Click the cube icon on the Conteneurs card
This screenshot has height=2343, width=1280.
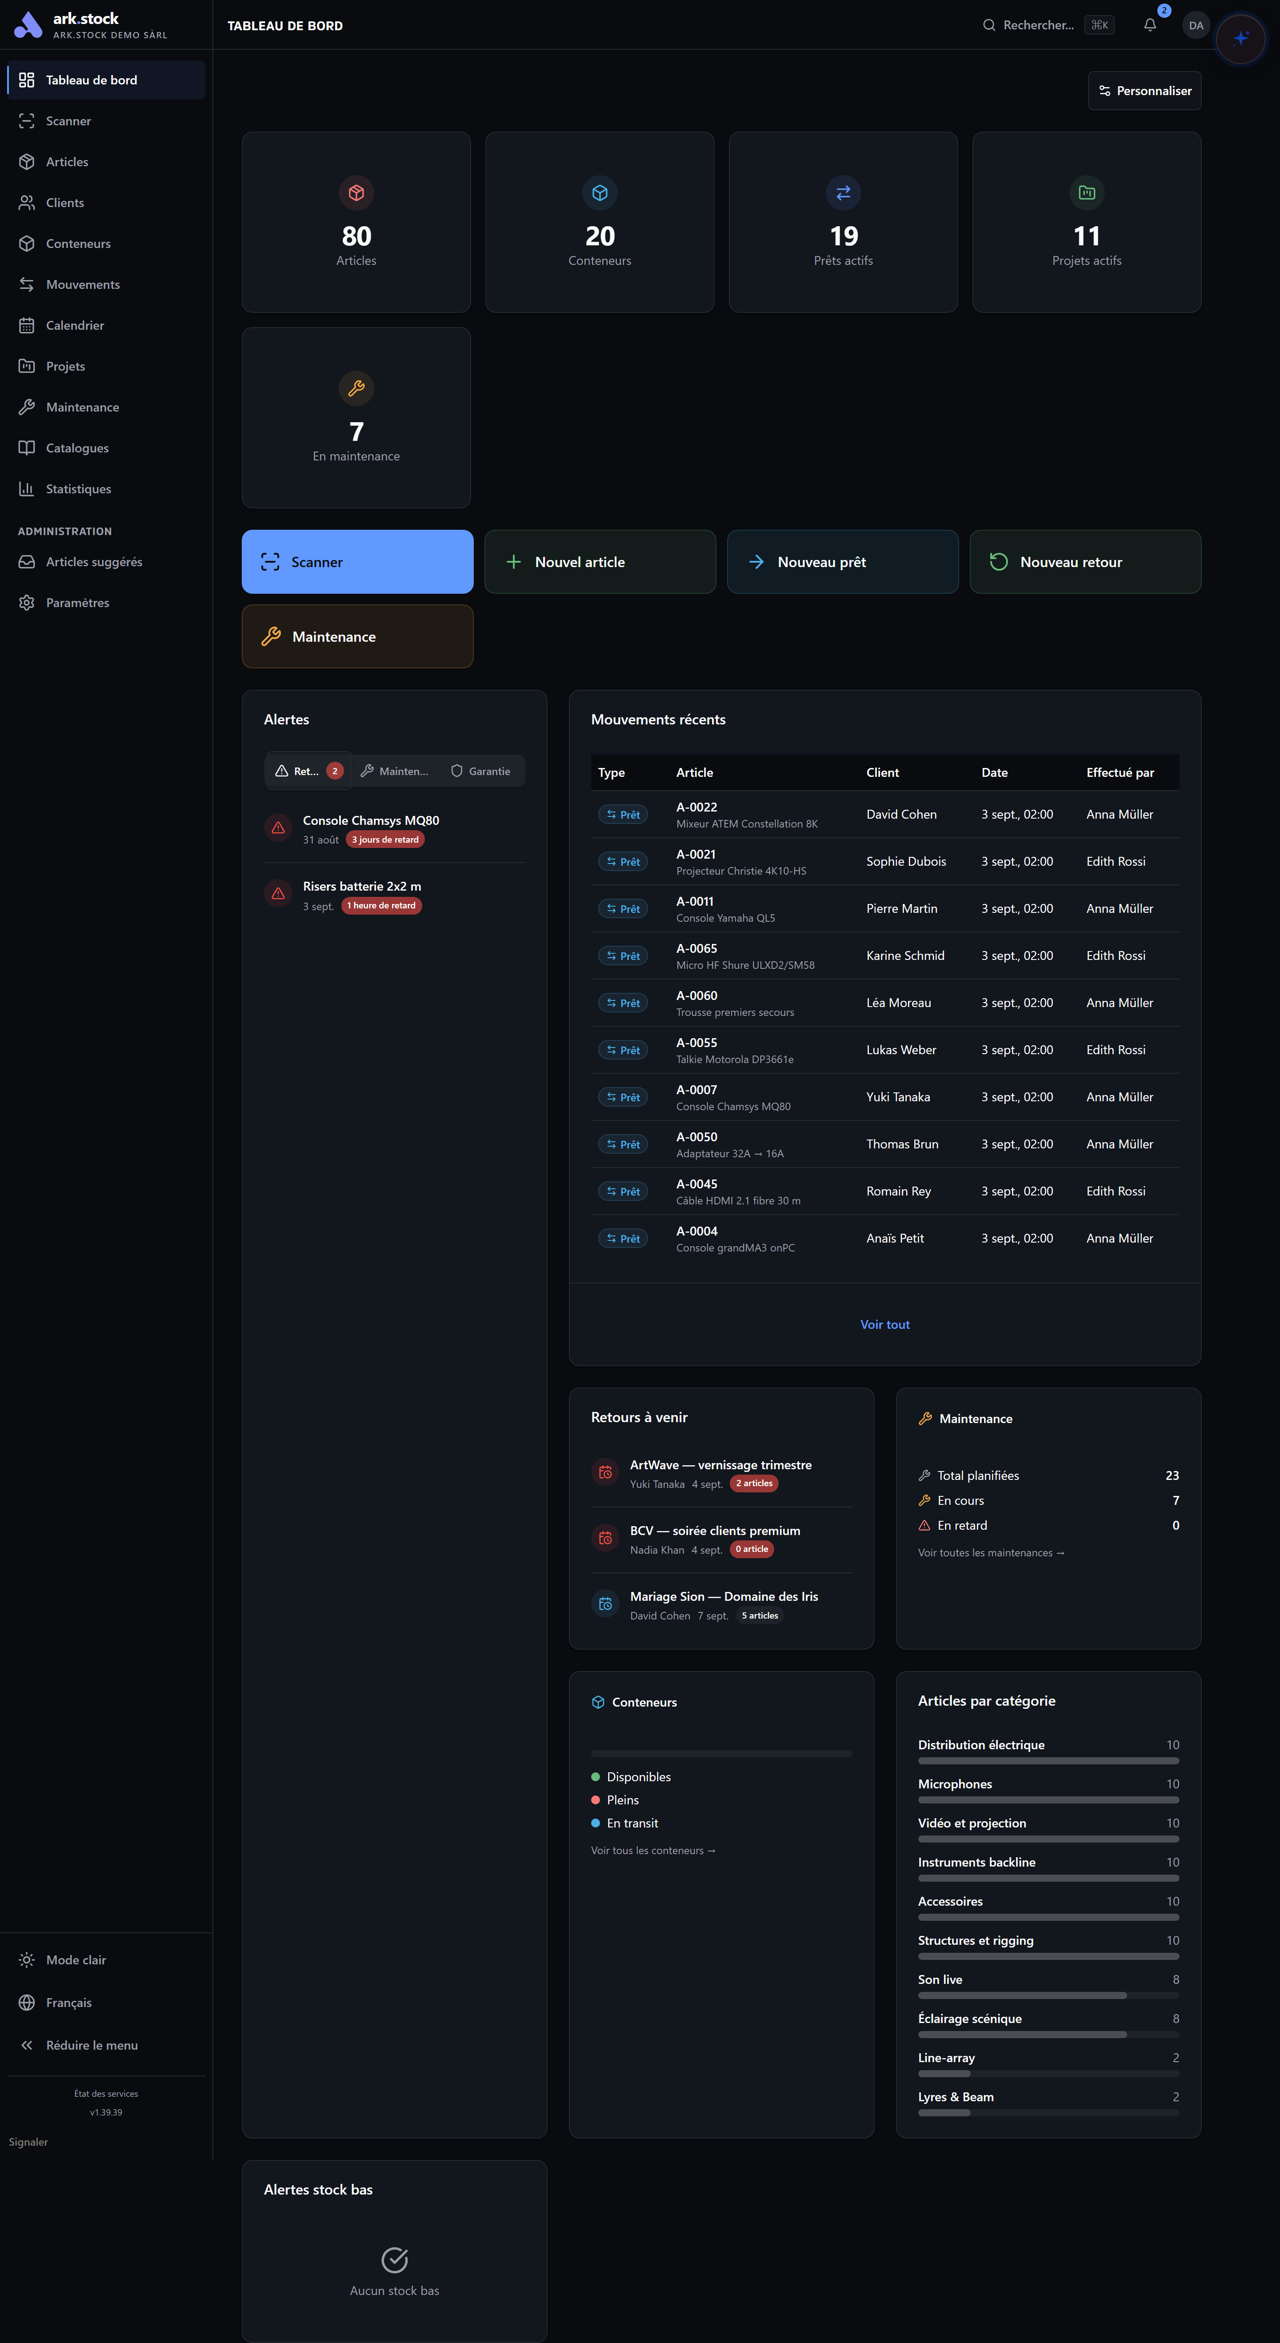click(600, 193)
